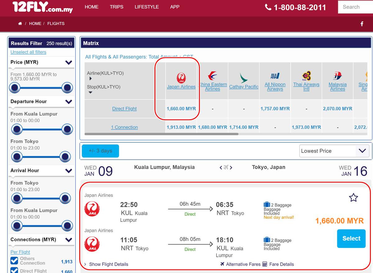Viewport: 373px width, 273px height.
Task: Click the All Nippon Airways logo
Action: click(x=275, y=76)
